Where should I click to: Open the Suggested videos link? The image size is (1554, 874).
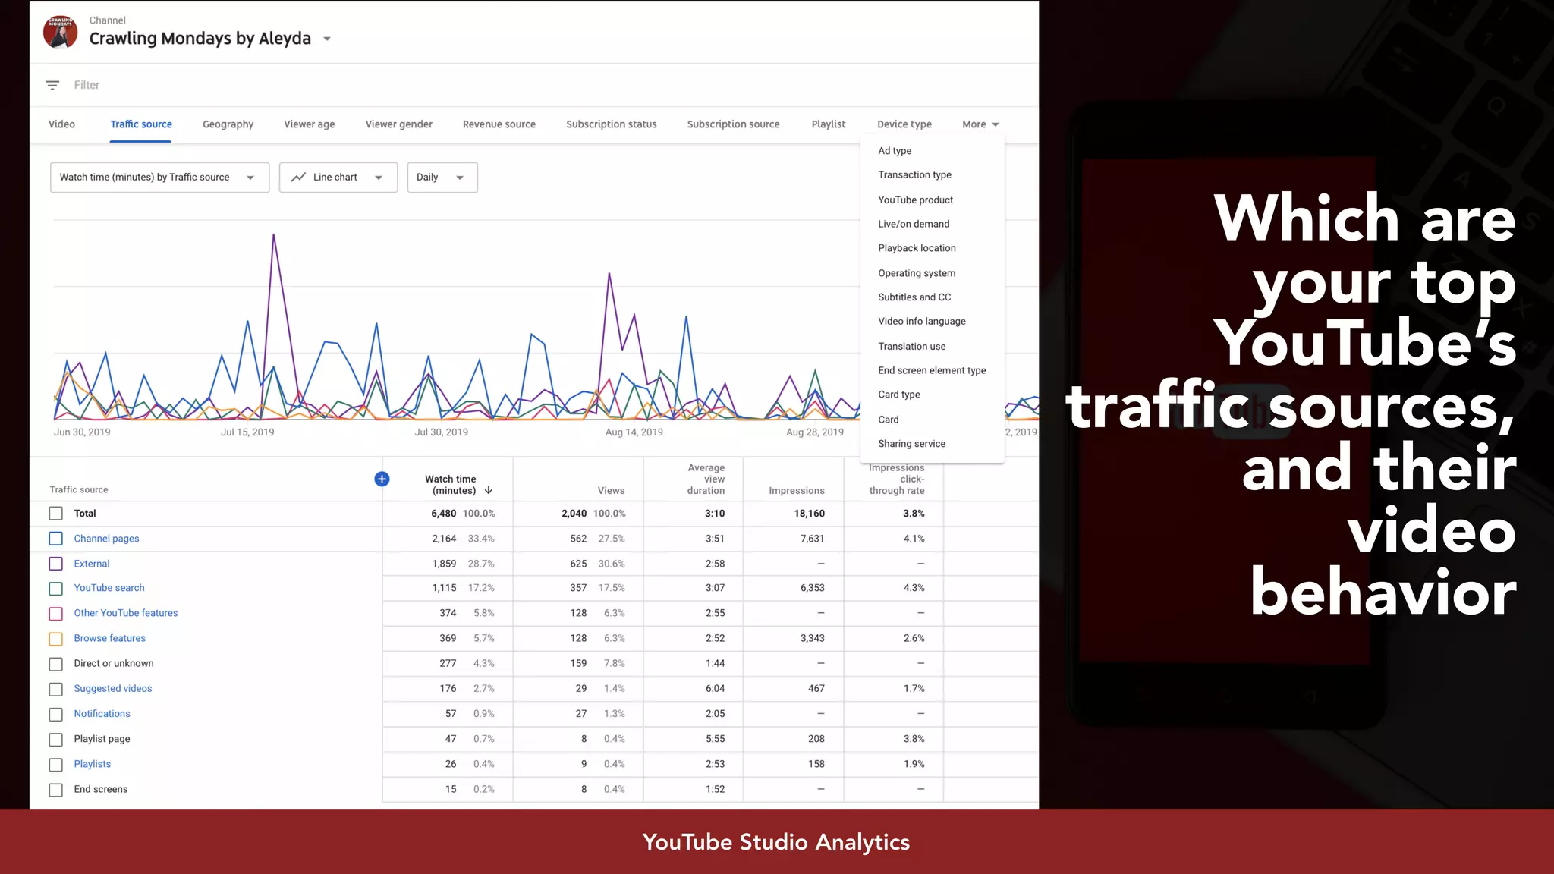point(113,689)
